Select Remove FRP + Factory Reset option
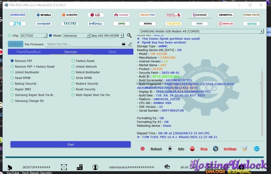This screenshot has height=174, width=271. pyautogui.click(x=33, y=66)
